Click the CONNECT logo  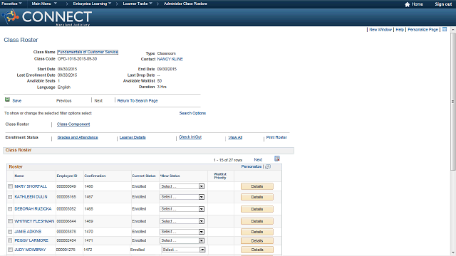(47, 17)
